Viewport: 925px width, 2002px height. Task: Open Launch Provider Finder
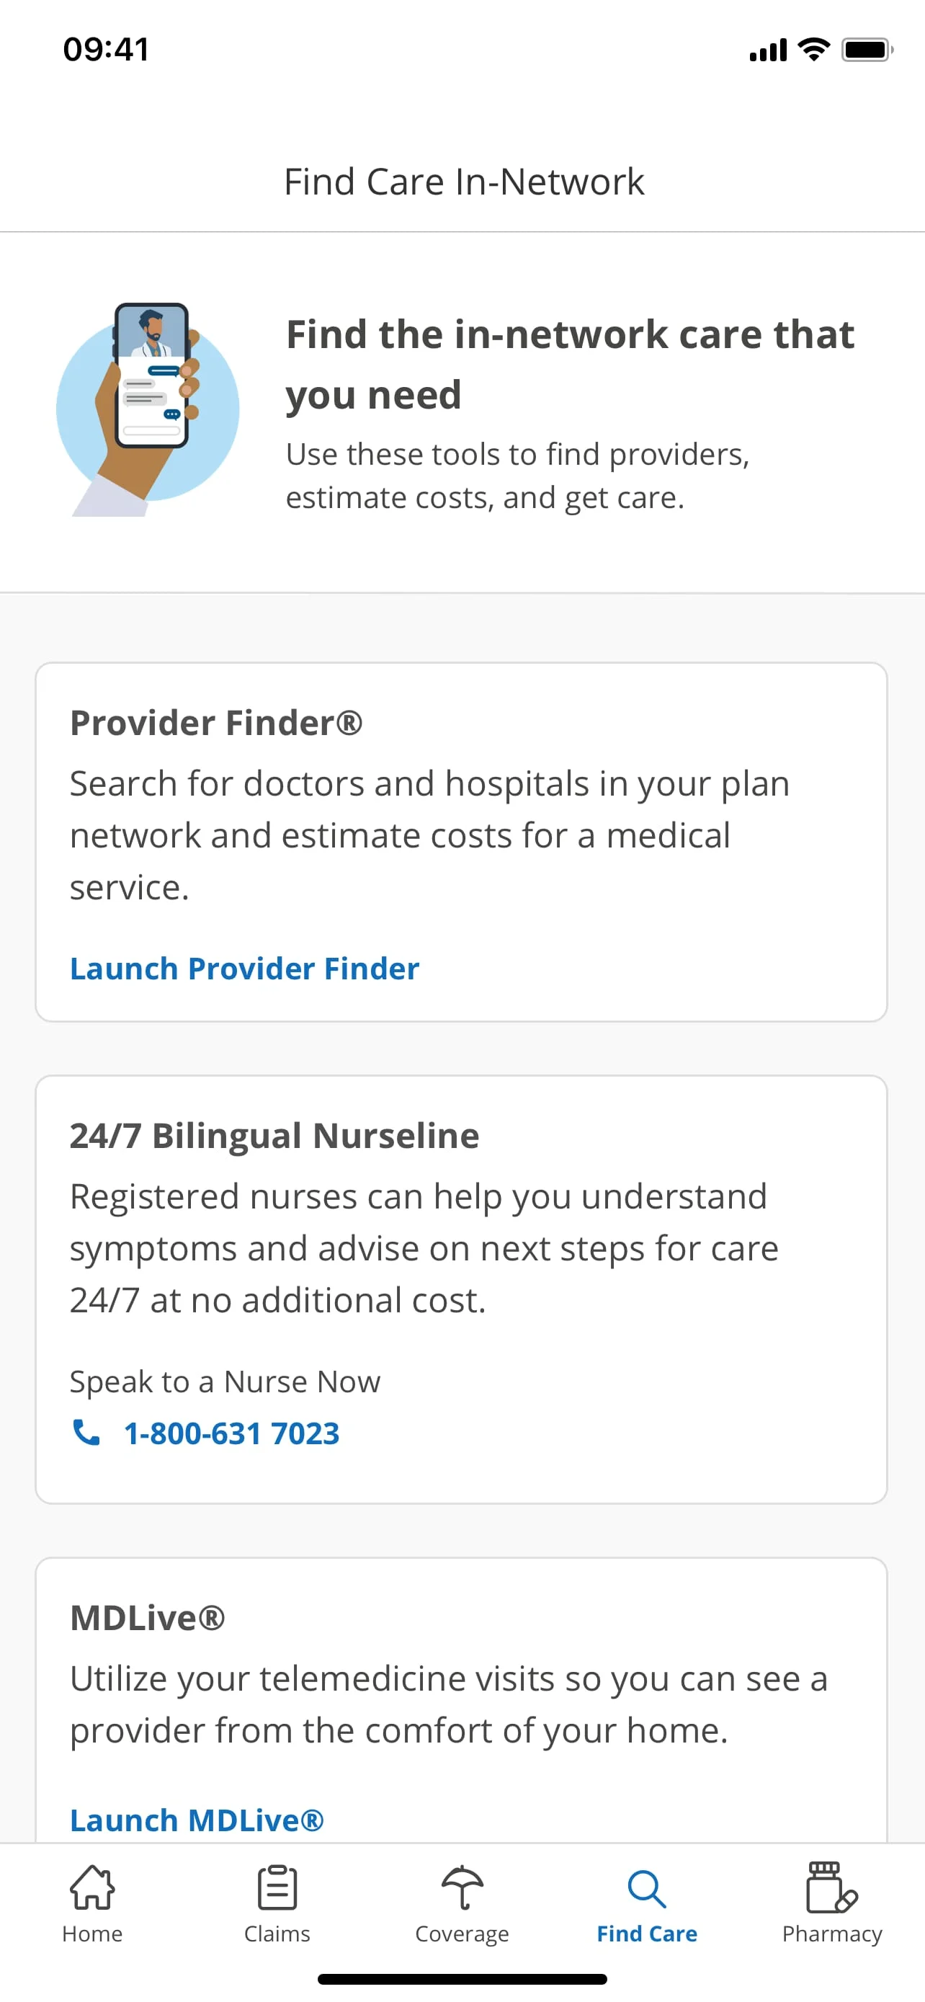(x=244, y=969)
